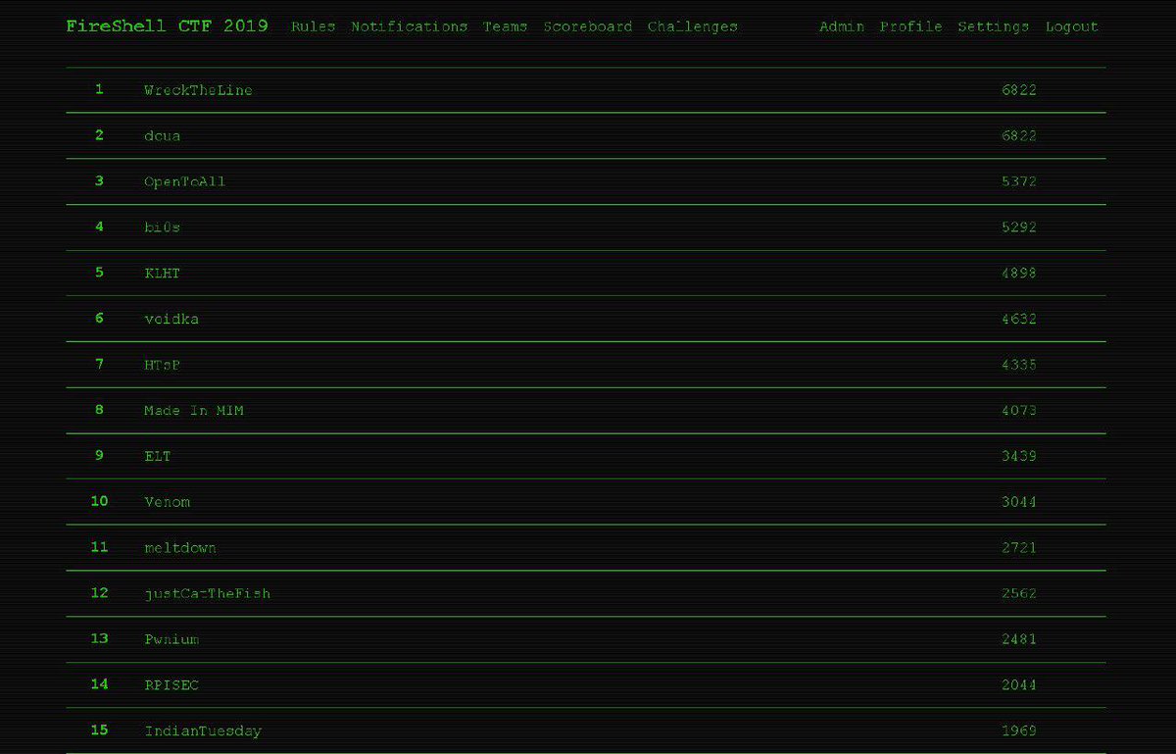Image resolution: width=1176 pixels, height=754 pixels.
Task: Open team OpenToAll
Action: pyautogui.click(x=185, y=181)
